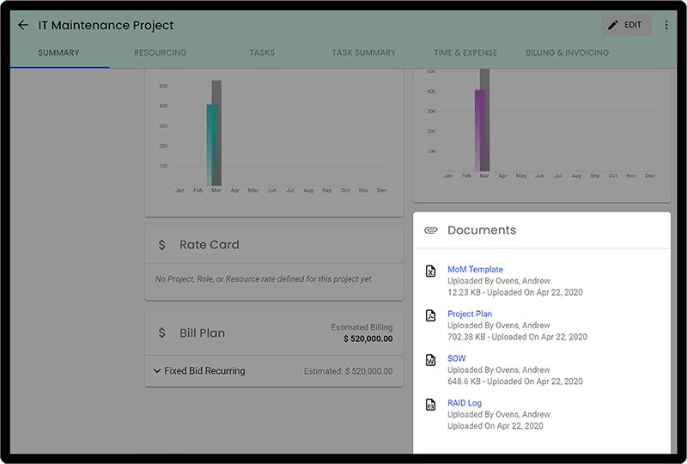Screen dimensions: 687x464
Task: Click the EDIT button
Action: pos(627,25)
